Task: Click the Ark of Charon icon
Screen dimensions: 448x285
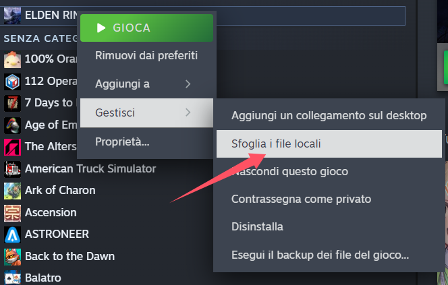Action: (x=12, y=191)
